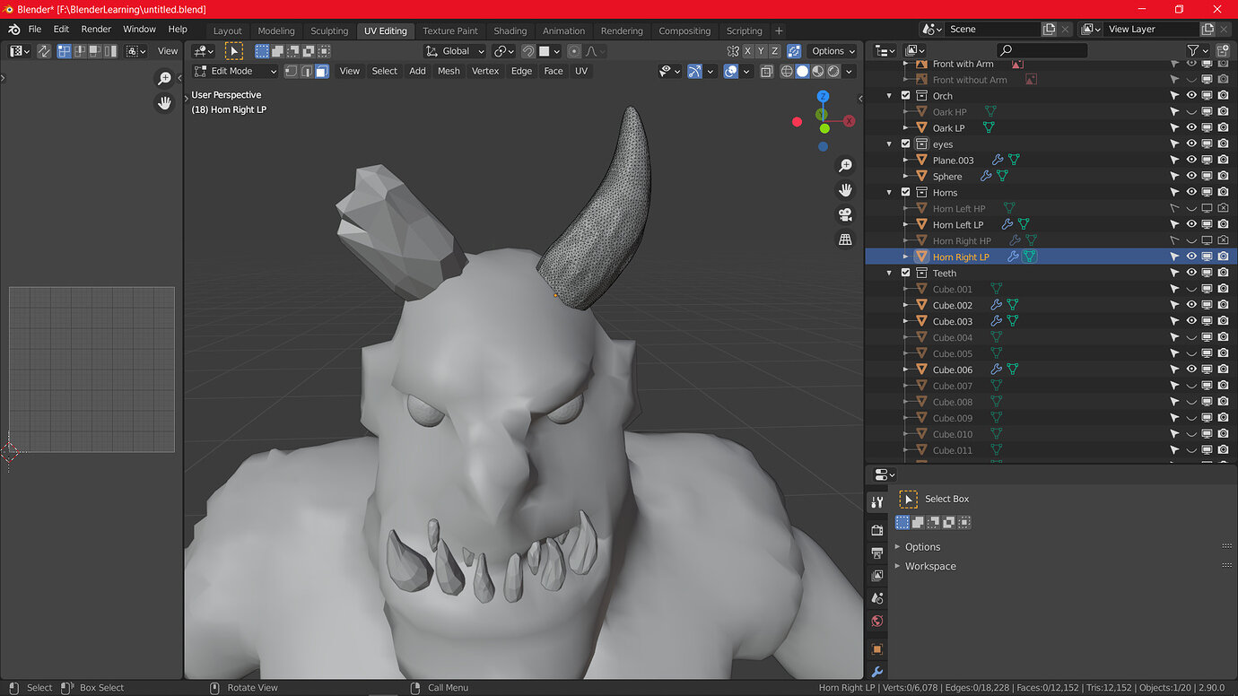Image resolution: width=1238 pixels, height=696 pixels.
Task: Toggle camera view in viewport
Action: 845,214
